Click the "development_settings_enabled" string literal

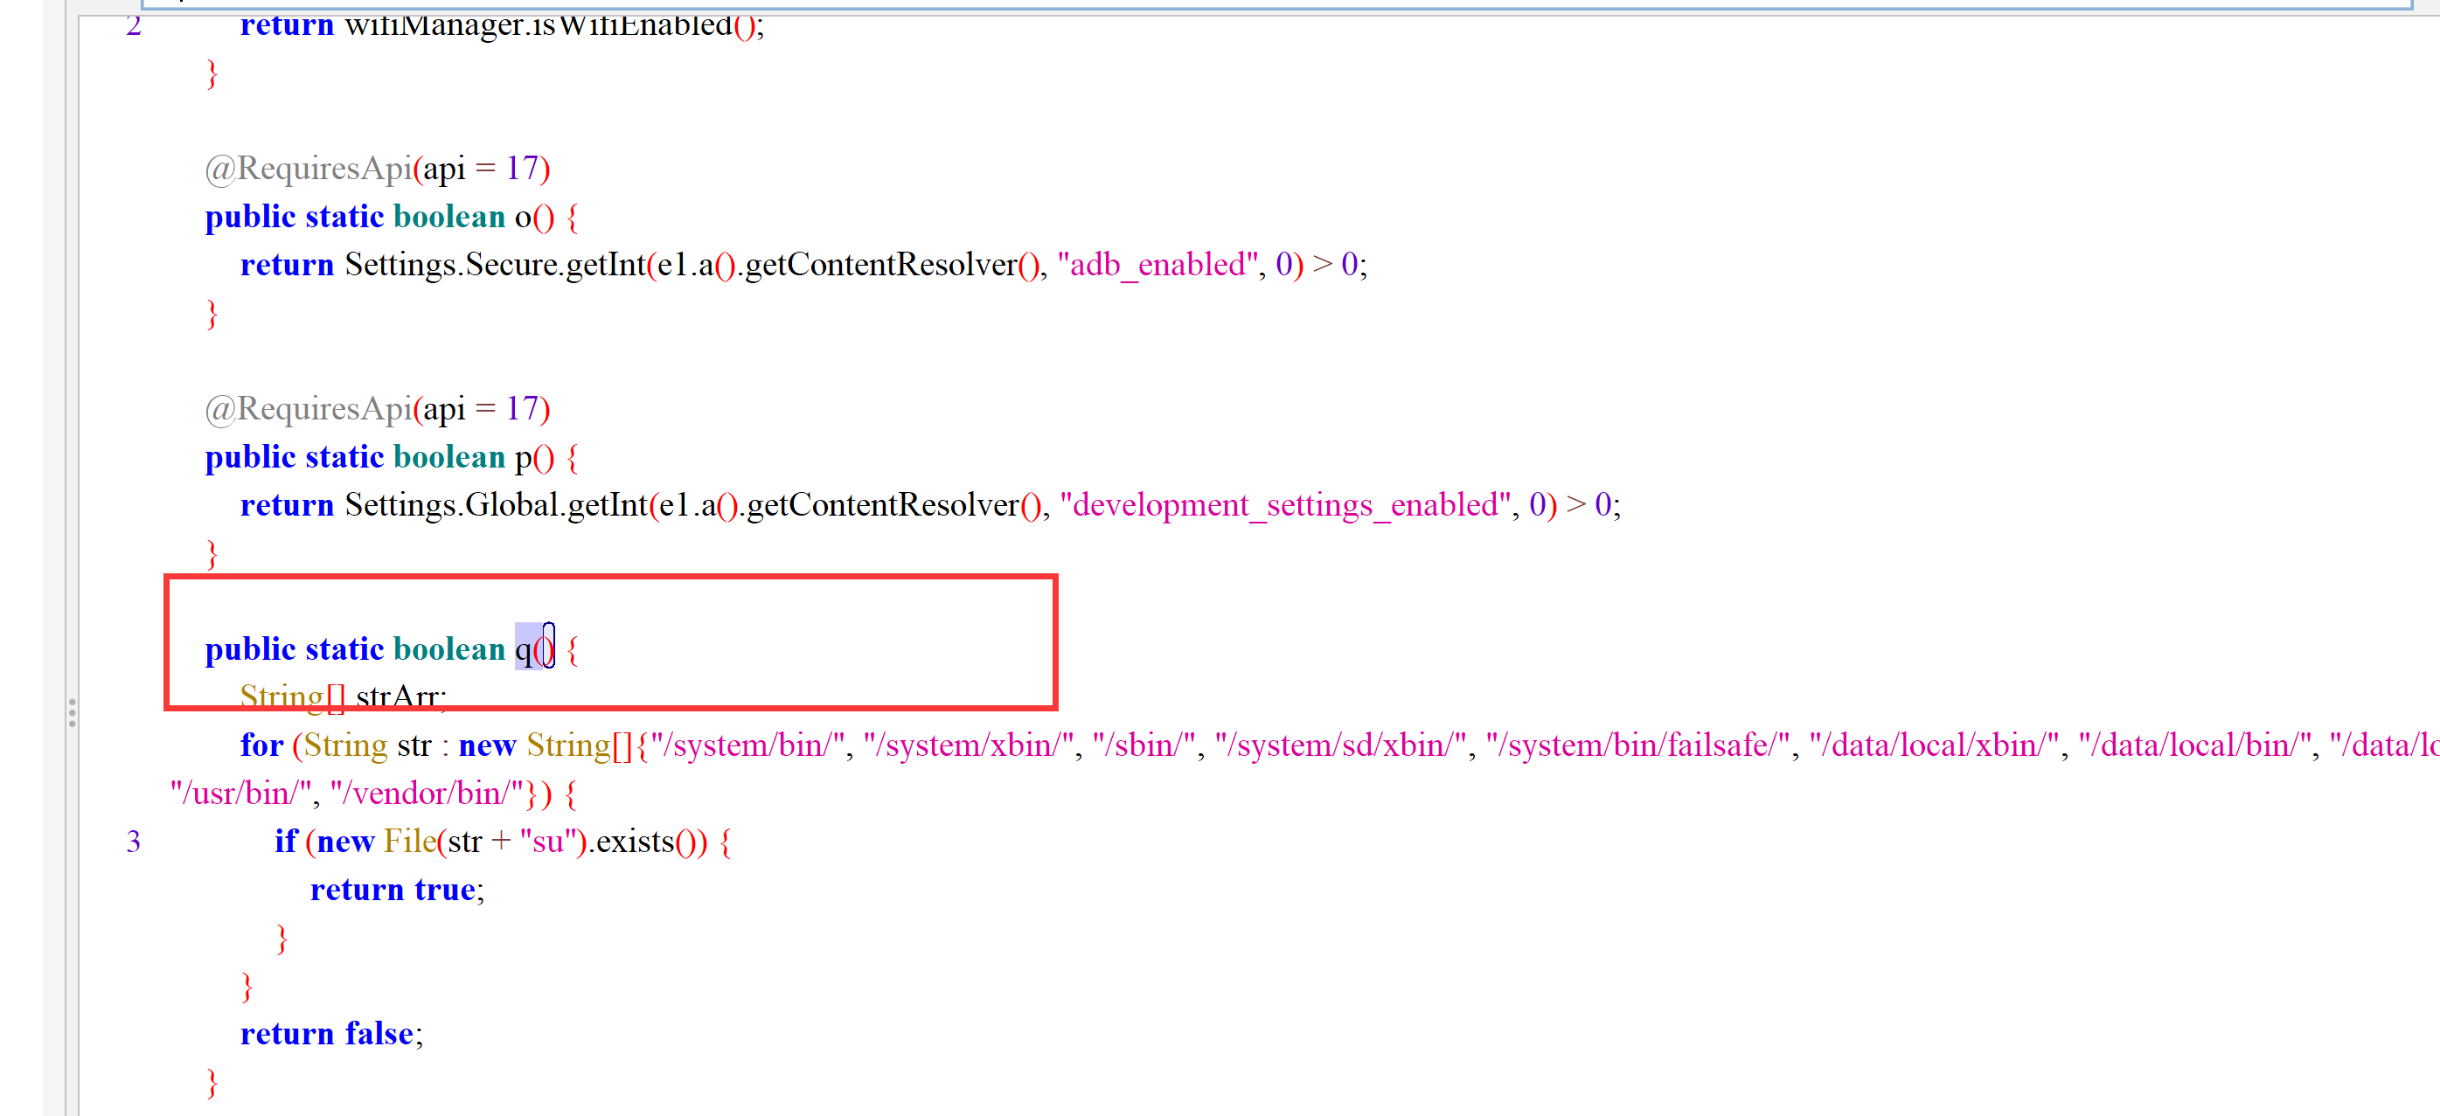point(1285,504)
